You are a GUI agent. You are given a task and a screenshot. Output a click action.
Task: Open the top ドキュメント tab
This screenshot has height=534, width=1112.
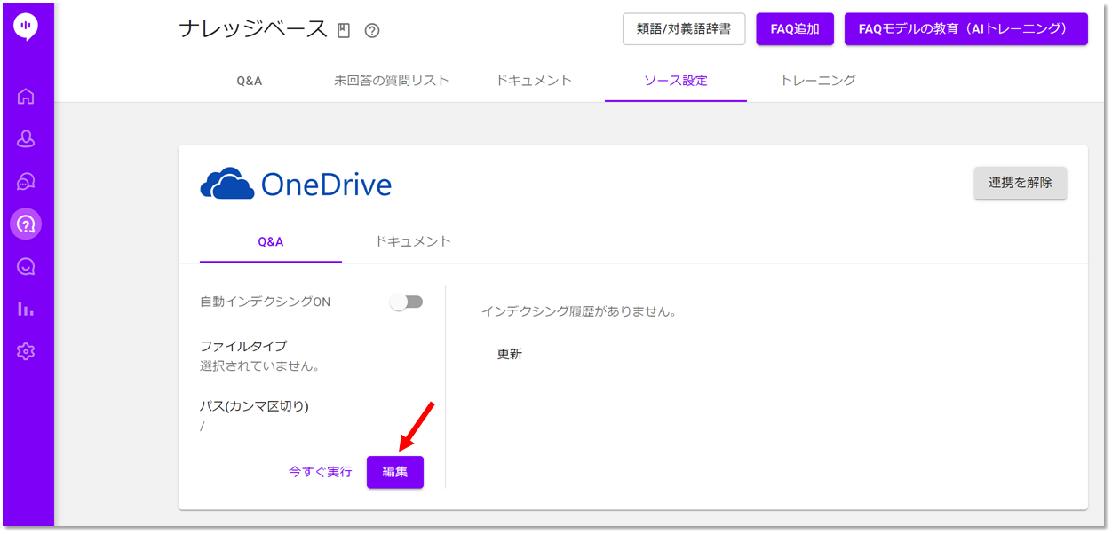534,81
